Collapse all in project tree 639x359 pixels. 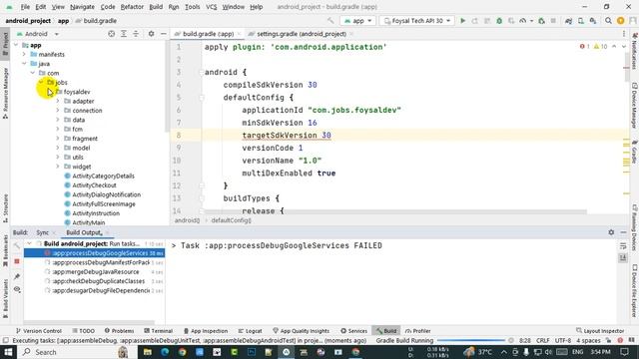click(x=136, y=34)
